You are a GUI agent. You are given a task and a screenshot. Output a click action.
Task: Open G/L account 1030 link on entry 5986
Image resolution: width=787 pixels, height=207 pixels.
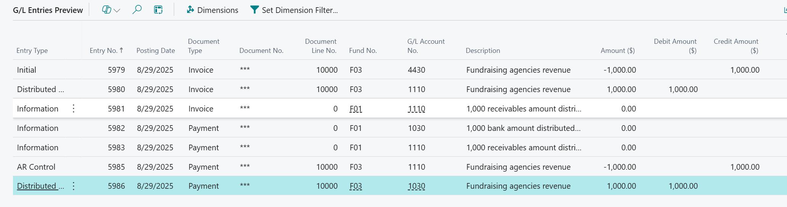(x=416, y=186)
